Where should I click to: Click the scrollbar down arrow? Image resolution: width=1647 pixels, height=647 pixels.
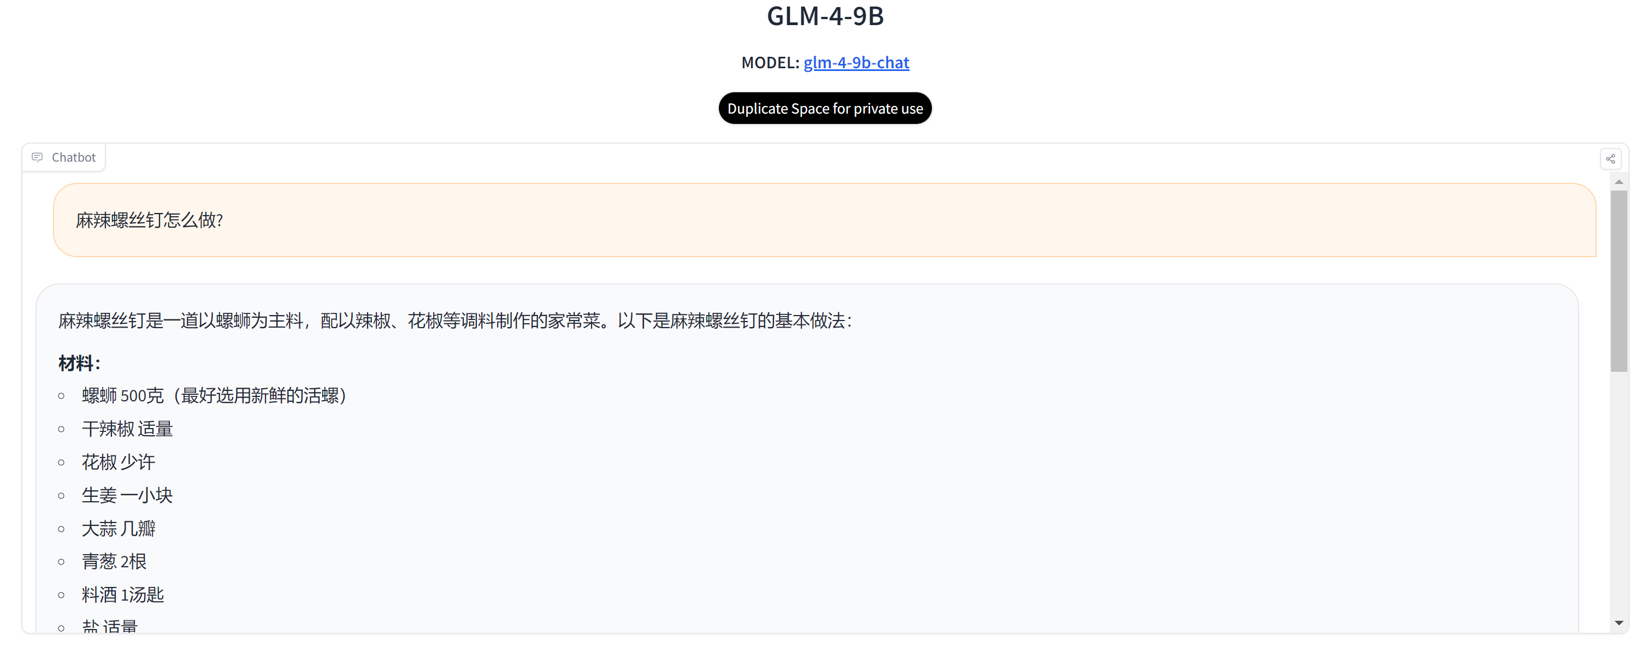click(x=1618, y=622)
